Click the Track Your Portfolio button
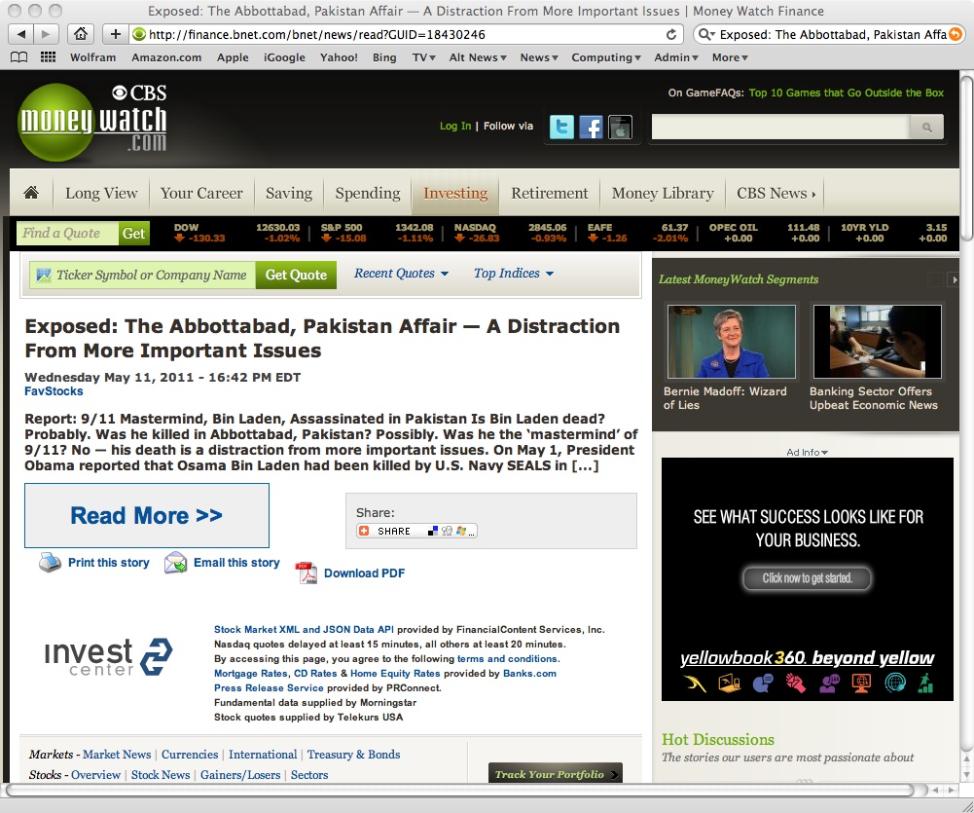Screen dimensions: 974x813 [x=556, y=774]
